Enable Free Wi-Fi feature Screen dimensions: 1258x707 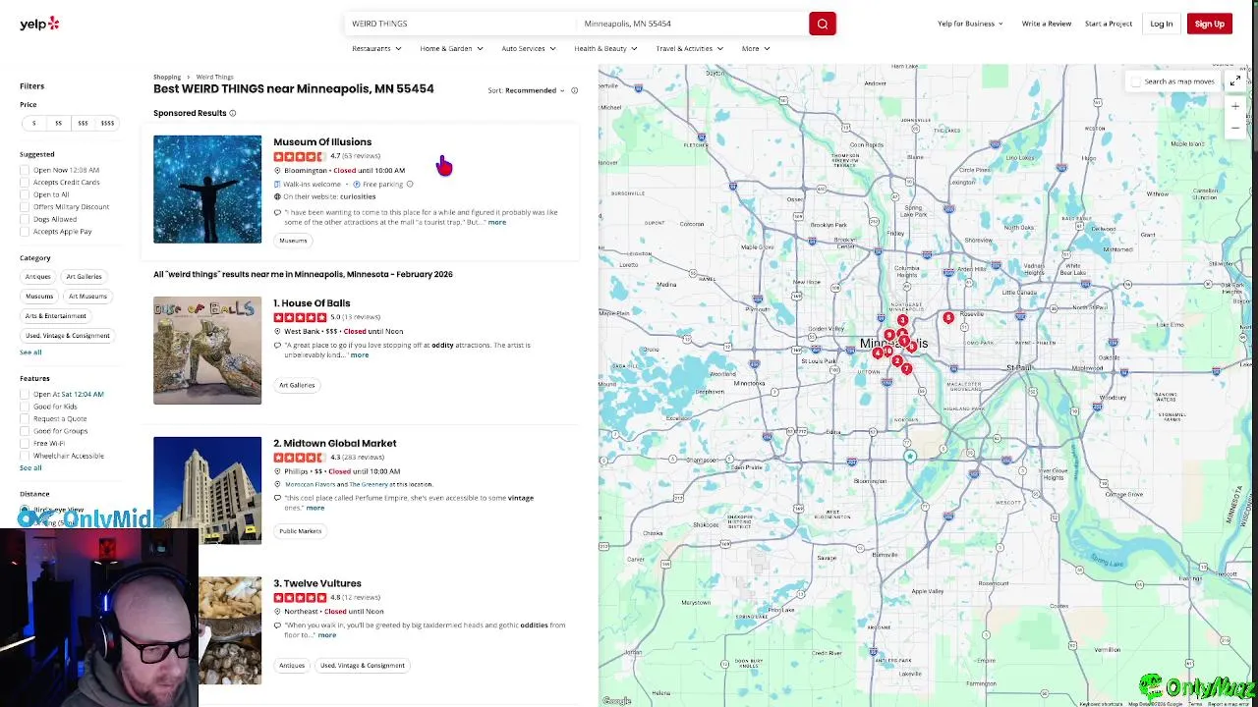(25, 443)
